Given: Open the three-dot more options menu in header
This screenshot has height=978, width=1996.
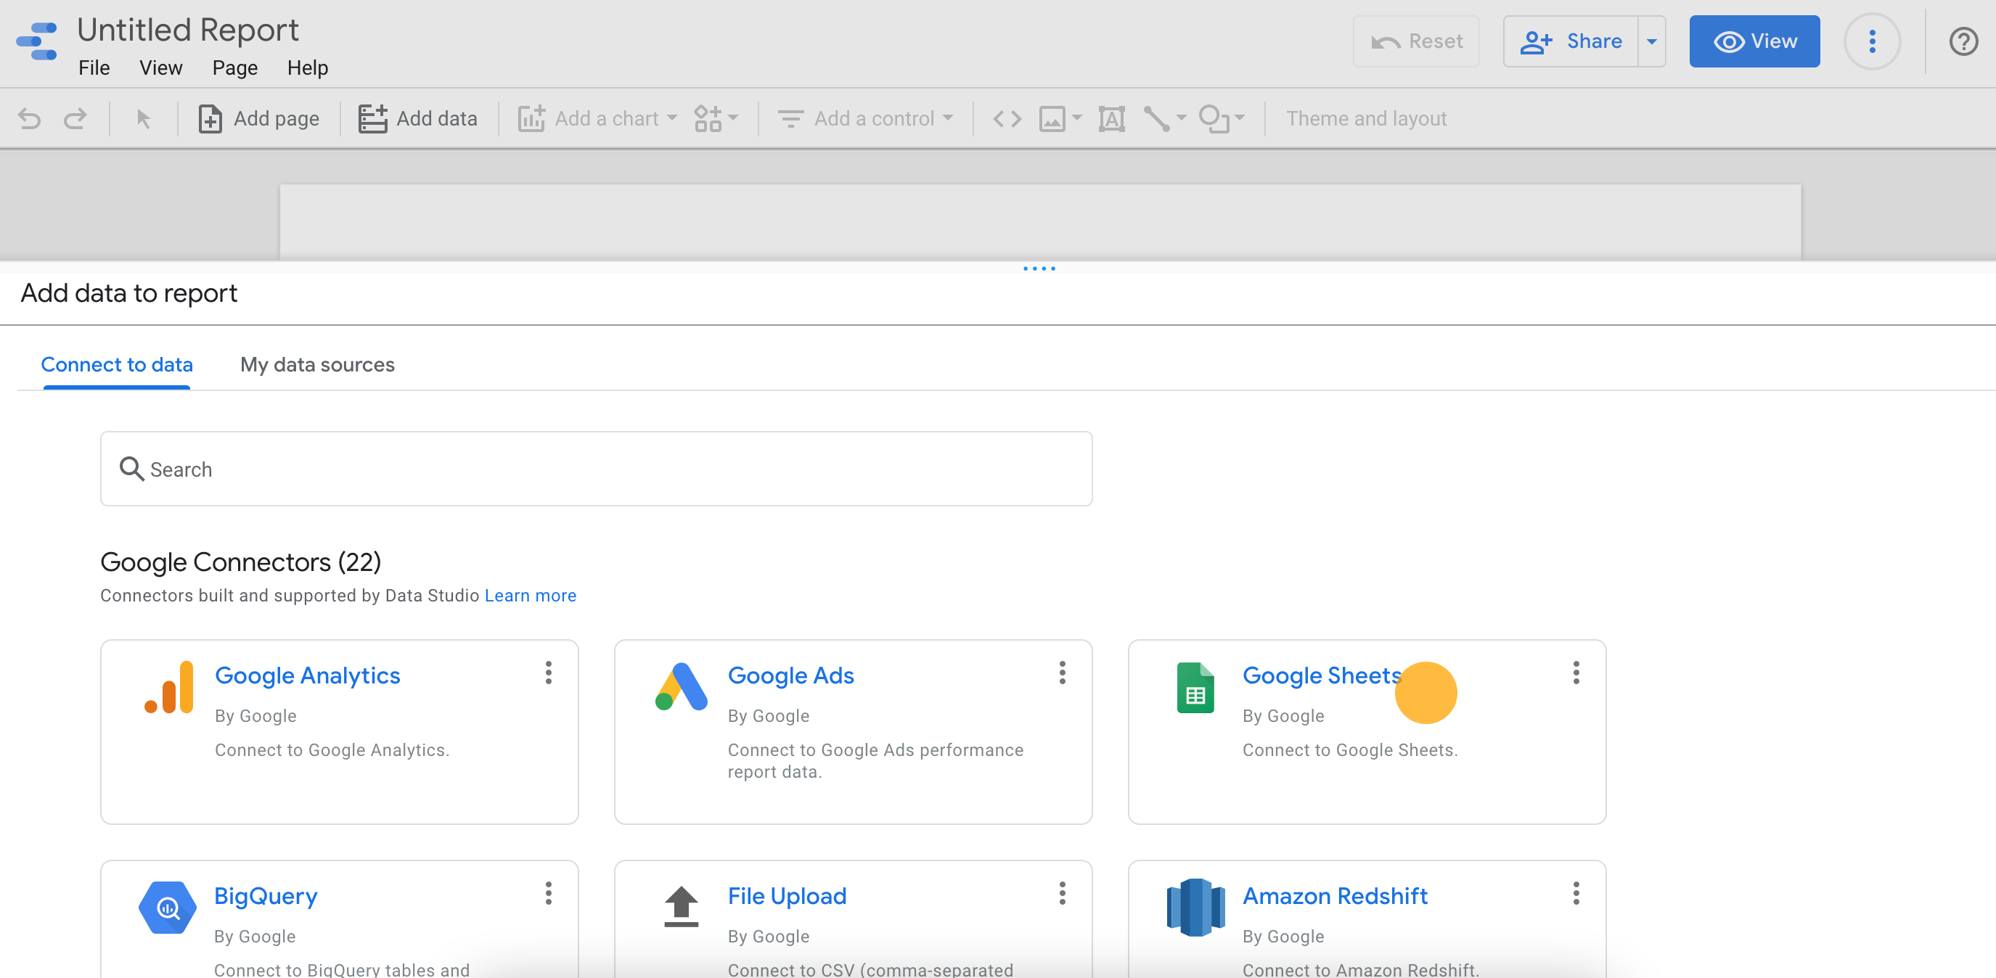Looking at the screenshot, I should pyautogui.click(x=1872, y=41).
